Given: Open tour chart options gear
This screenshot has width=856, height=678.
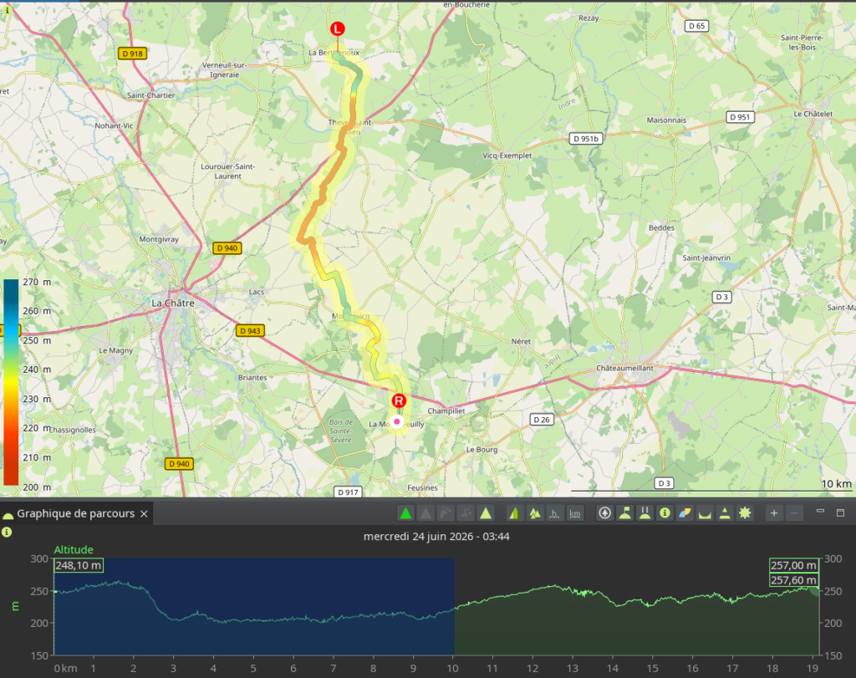Looking at the screenshot, I should coord(745,513).
